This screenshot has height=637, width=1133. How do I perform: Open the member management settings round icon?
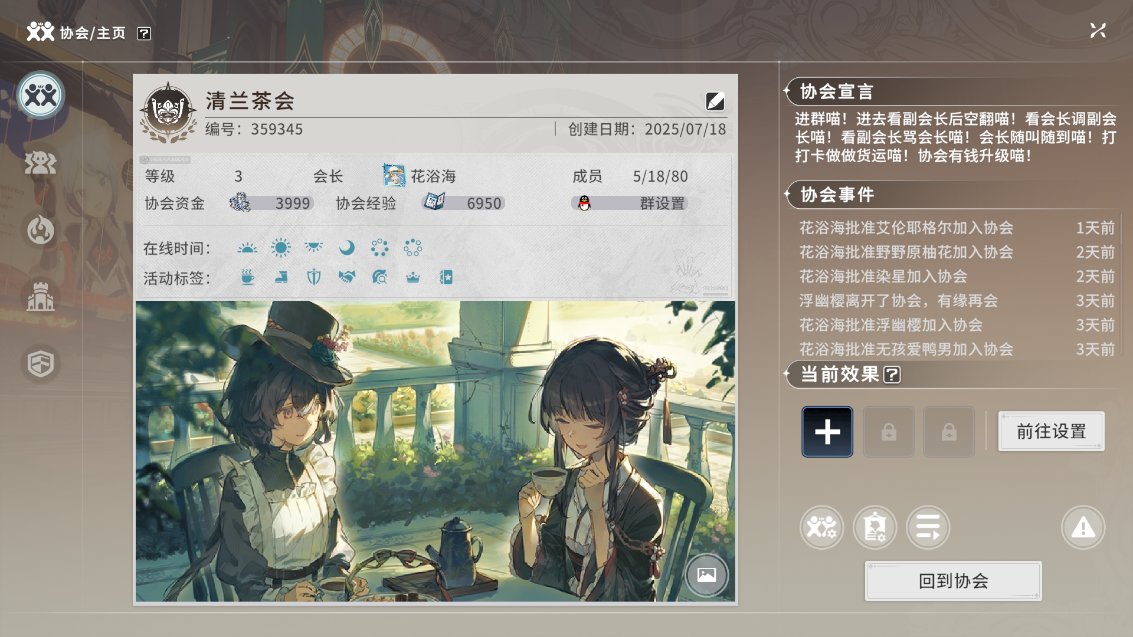(821, 527)
